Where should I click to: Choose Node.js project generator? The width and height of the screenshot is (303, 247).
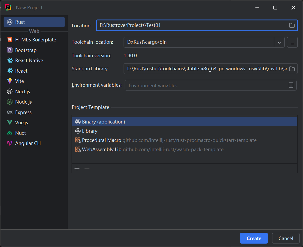point(23,102)
